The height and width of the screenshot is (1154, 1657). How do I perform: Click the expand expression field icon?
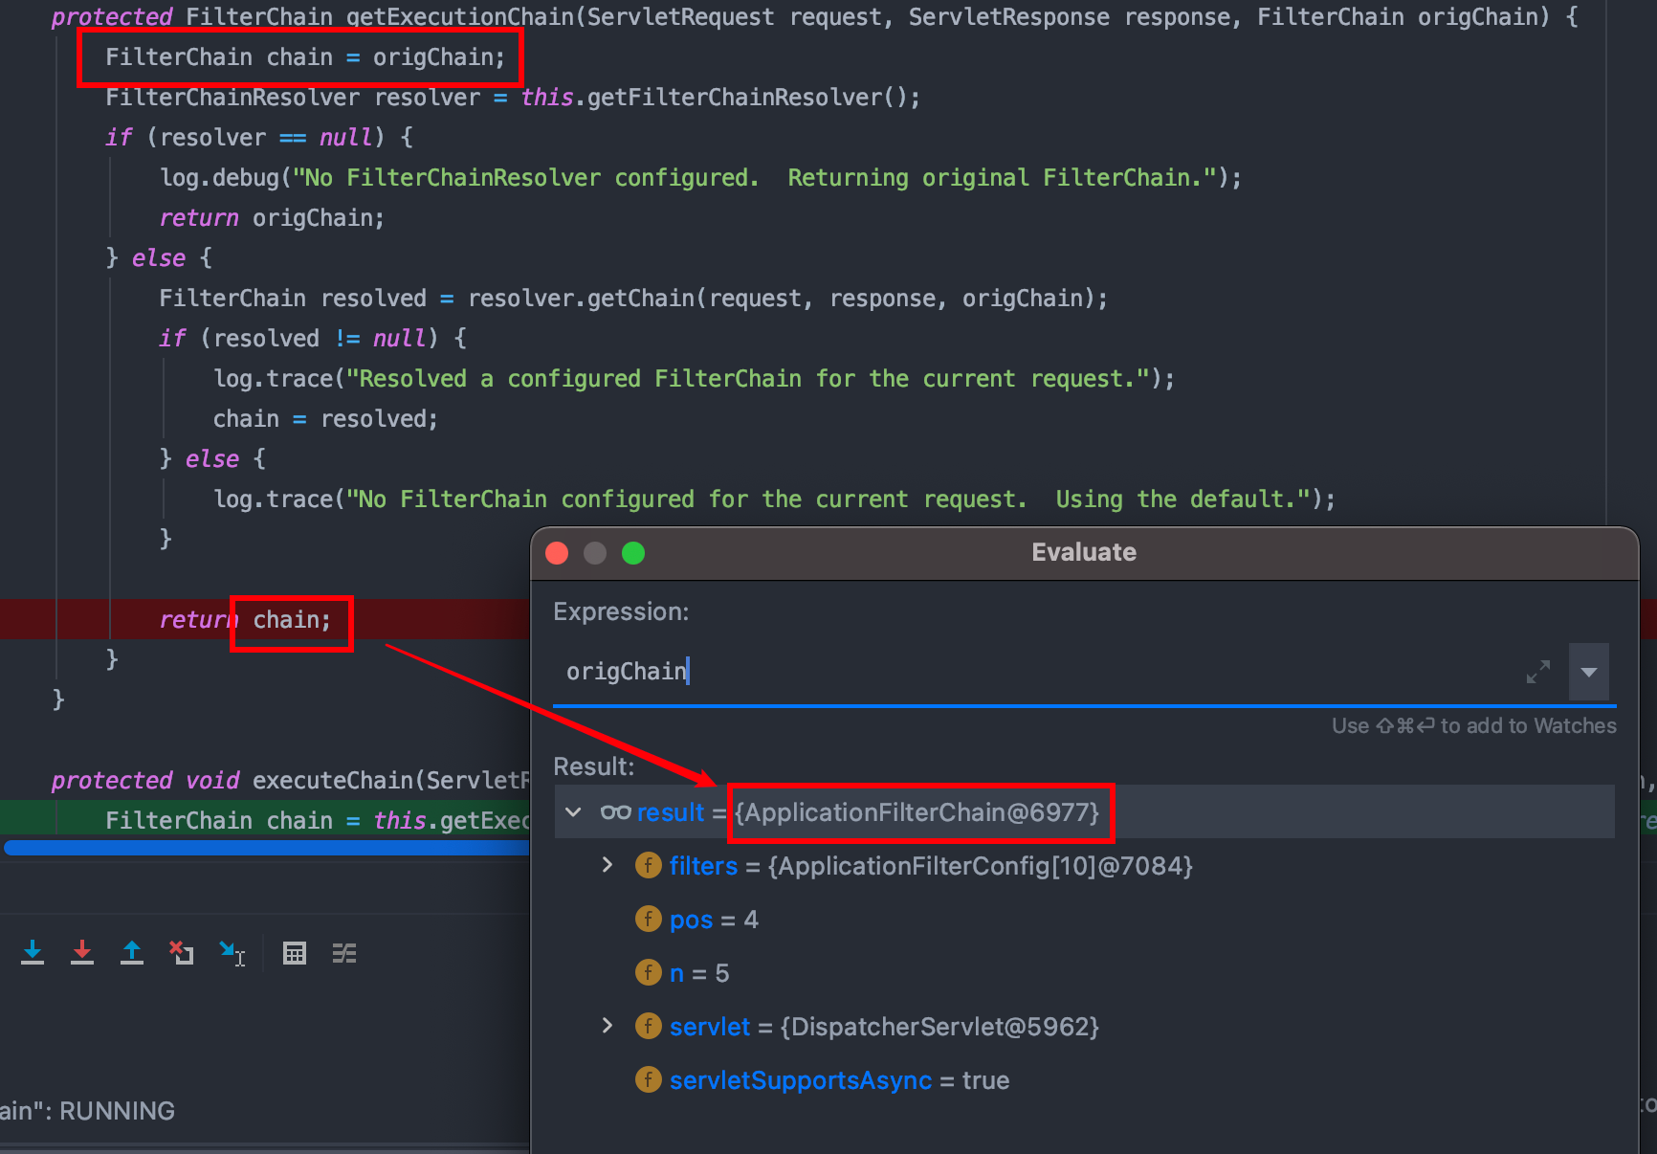coord(1537,672)
